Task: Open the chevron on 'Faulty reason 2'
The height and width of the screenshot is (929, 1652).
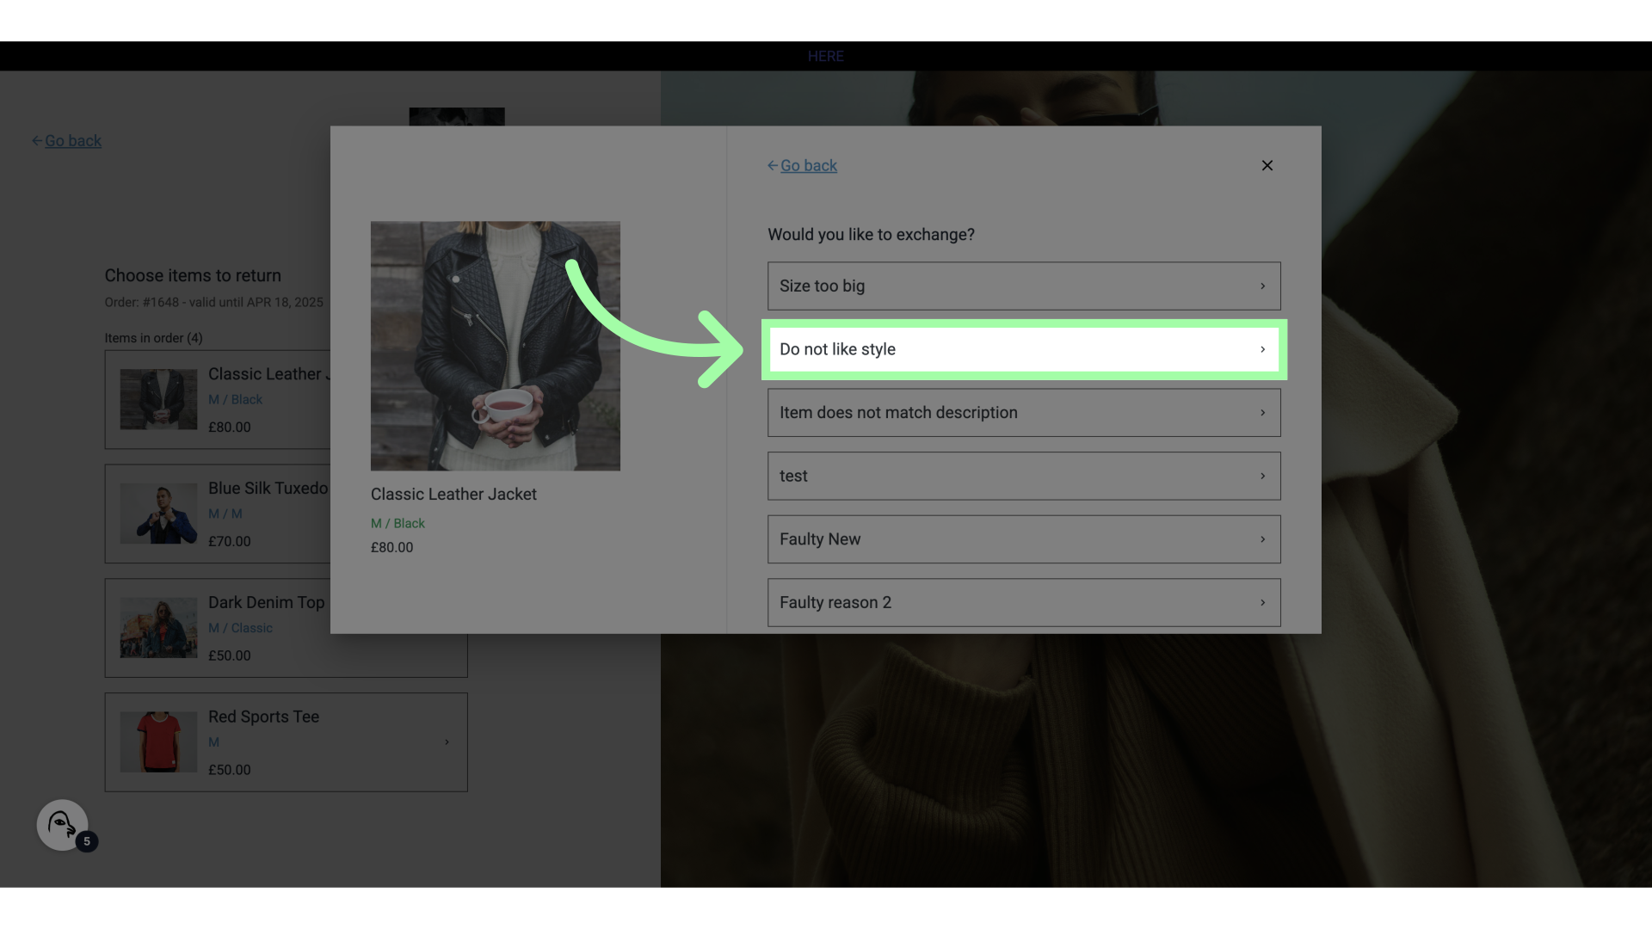Action: (1262, 602)
